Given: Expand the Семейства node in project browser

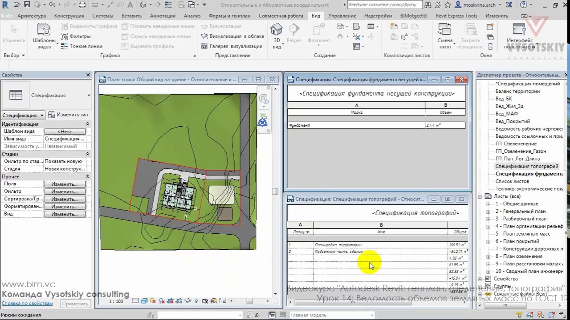Looking at the screenshot, I should click(x=480, y=279).
